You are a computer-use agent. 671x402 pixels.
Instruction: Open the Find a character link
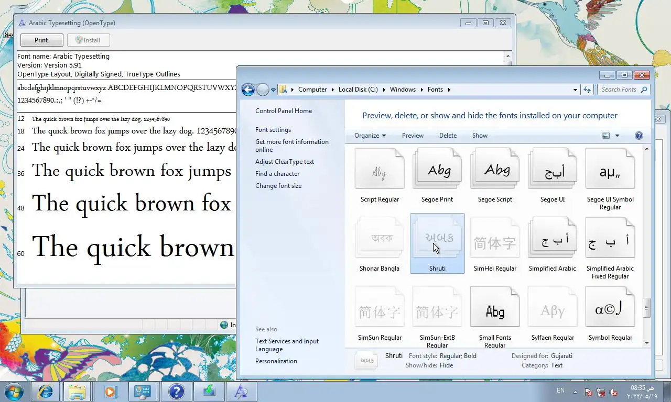[x=277, y=174]
